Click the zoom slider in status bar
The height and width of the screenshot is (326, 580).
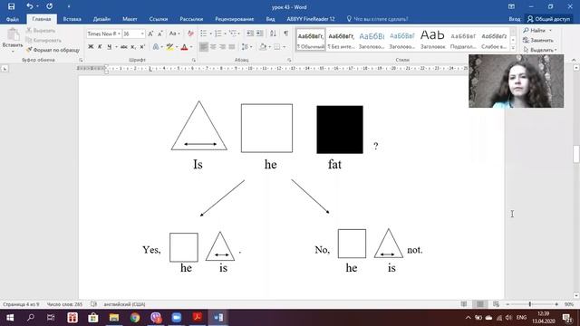pos(530,304)
